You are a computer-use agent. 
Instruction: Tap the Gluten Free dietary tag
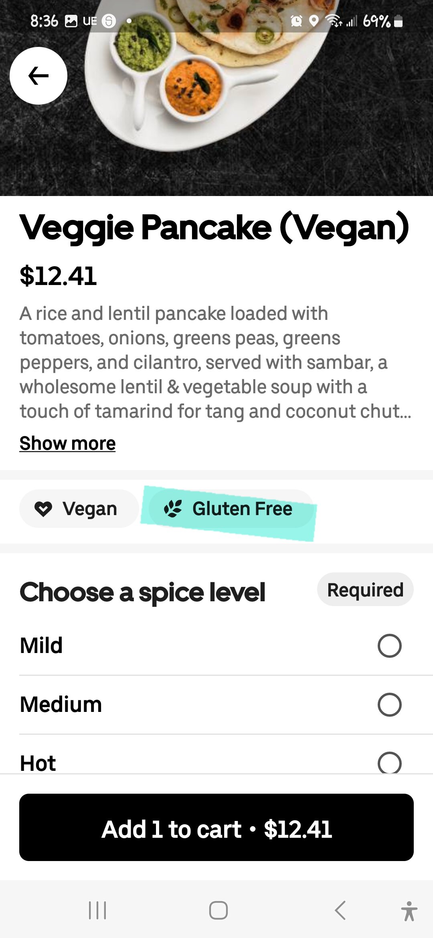[x=231, y=509]
